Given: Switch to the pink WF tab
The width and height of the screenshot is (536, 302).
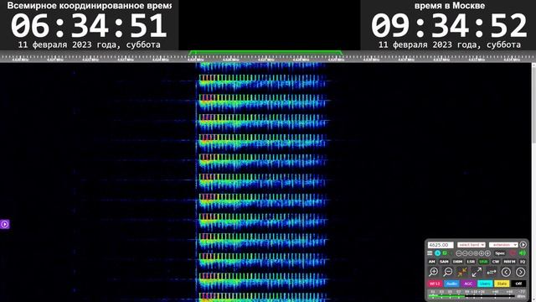Looking at the screenshot, I should [x=435, y=284].
